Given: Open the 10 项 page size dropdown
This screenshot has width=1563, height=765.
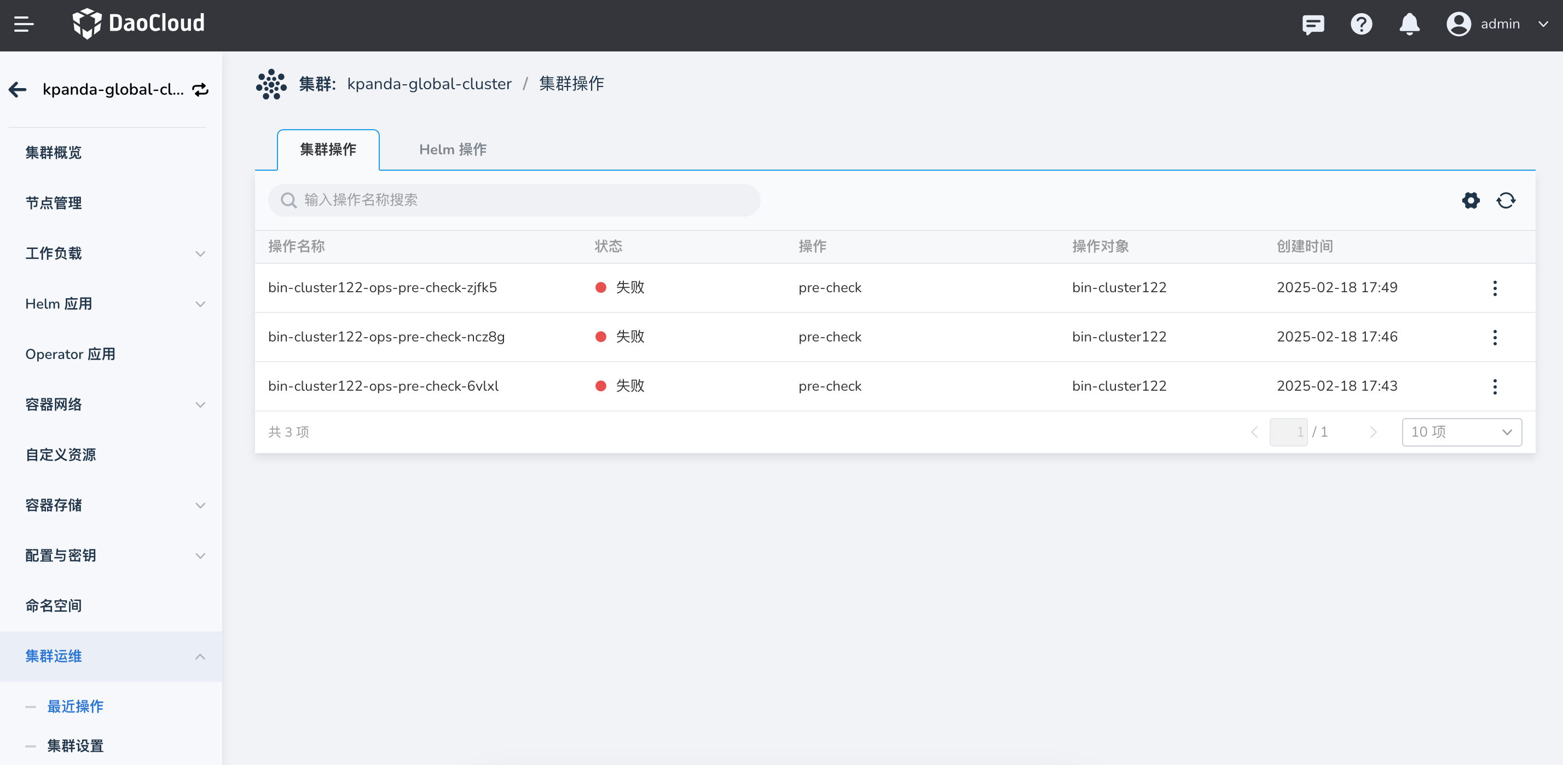Looking at the screenshot, I should point(1461,432).
